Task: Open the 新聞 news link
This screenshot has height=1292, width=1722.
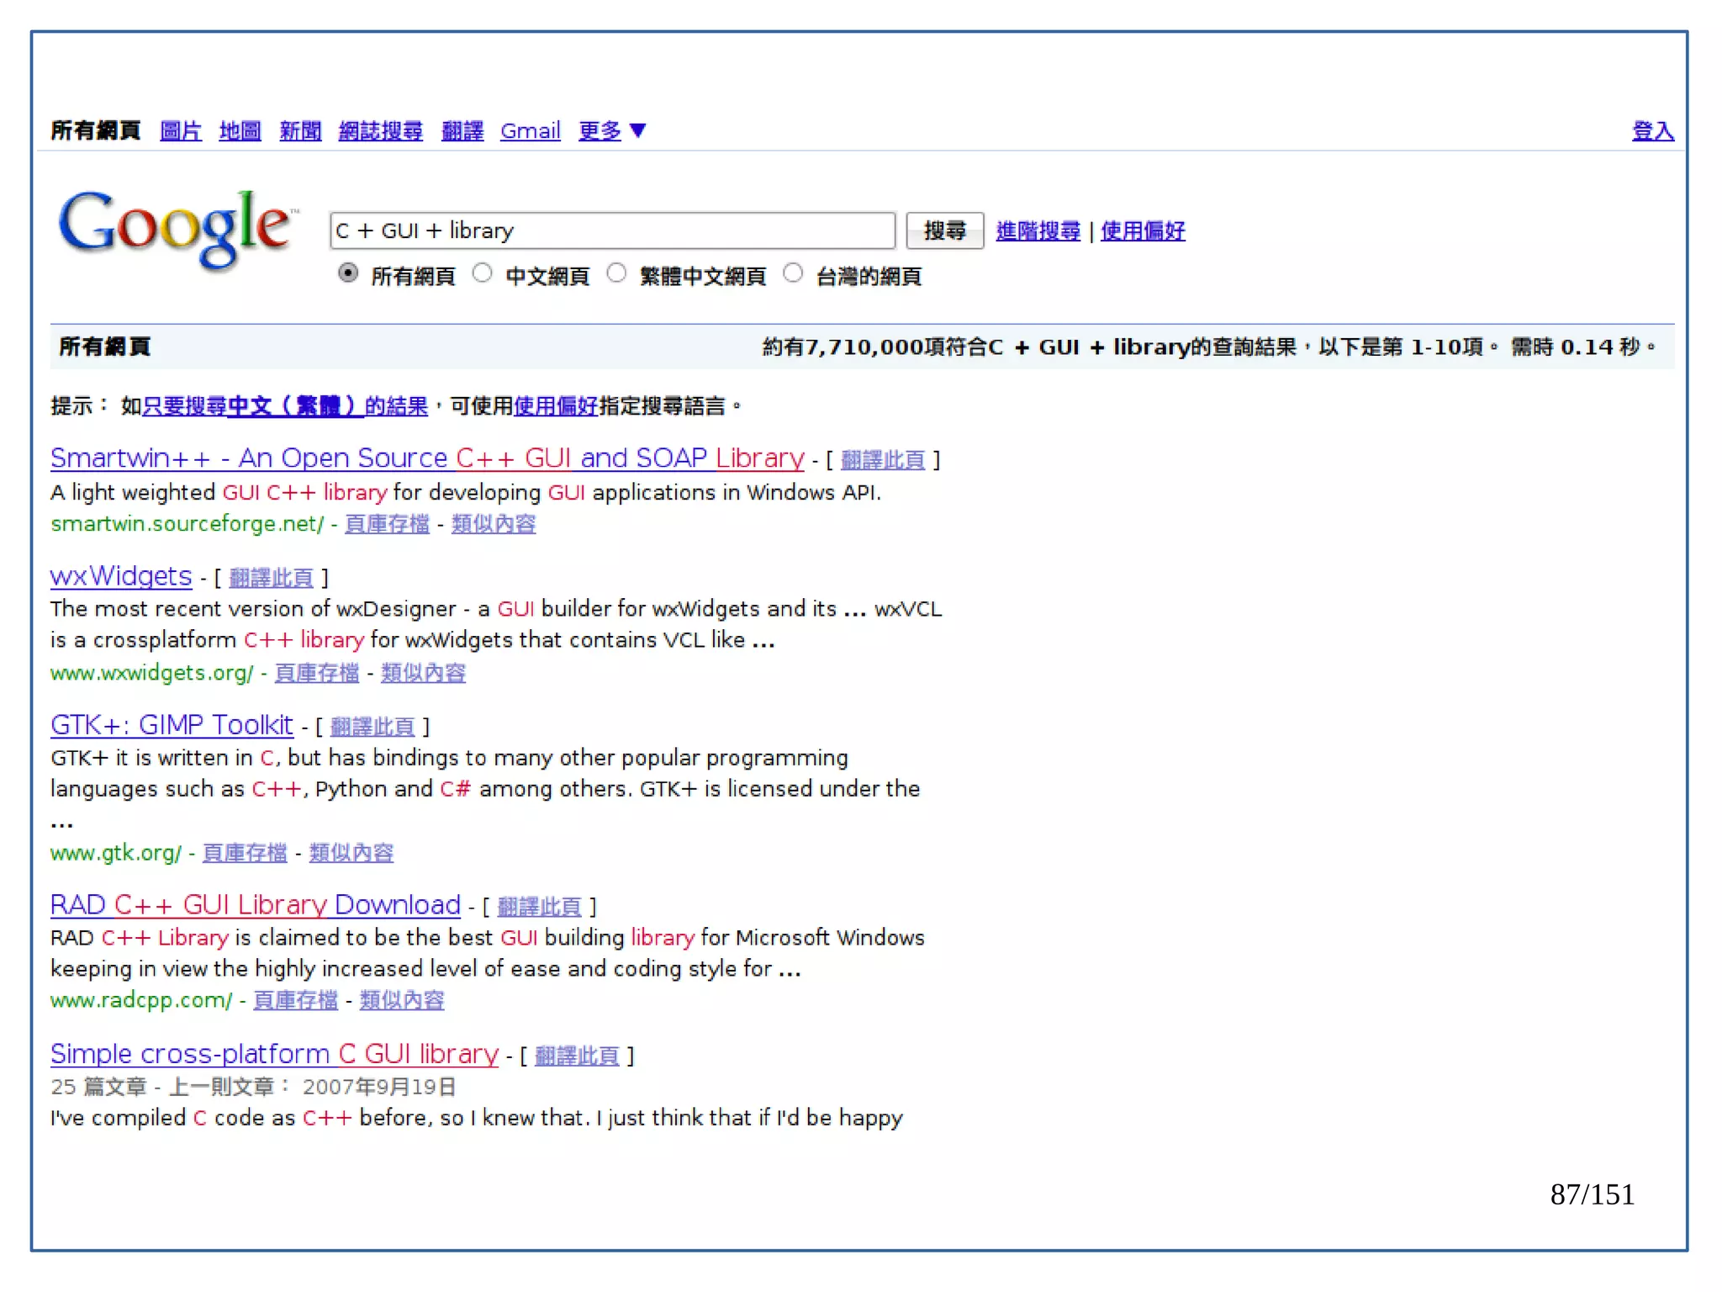Action: coord(300,131)
